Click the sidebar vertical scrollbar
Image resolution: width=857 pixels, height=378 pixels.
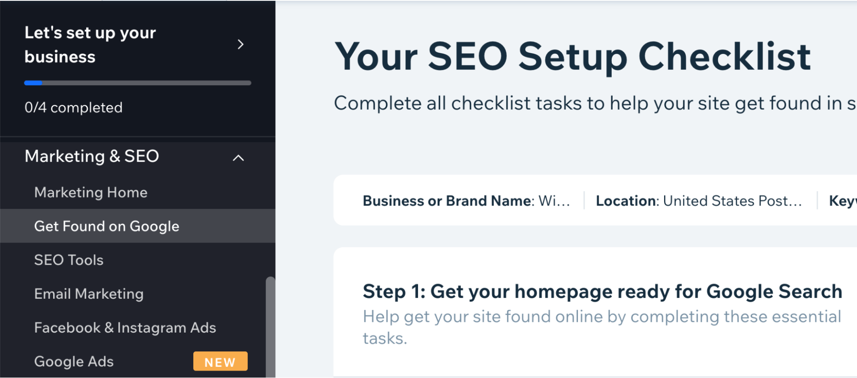point(270,326)
